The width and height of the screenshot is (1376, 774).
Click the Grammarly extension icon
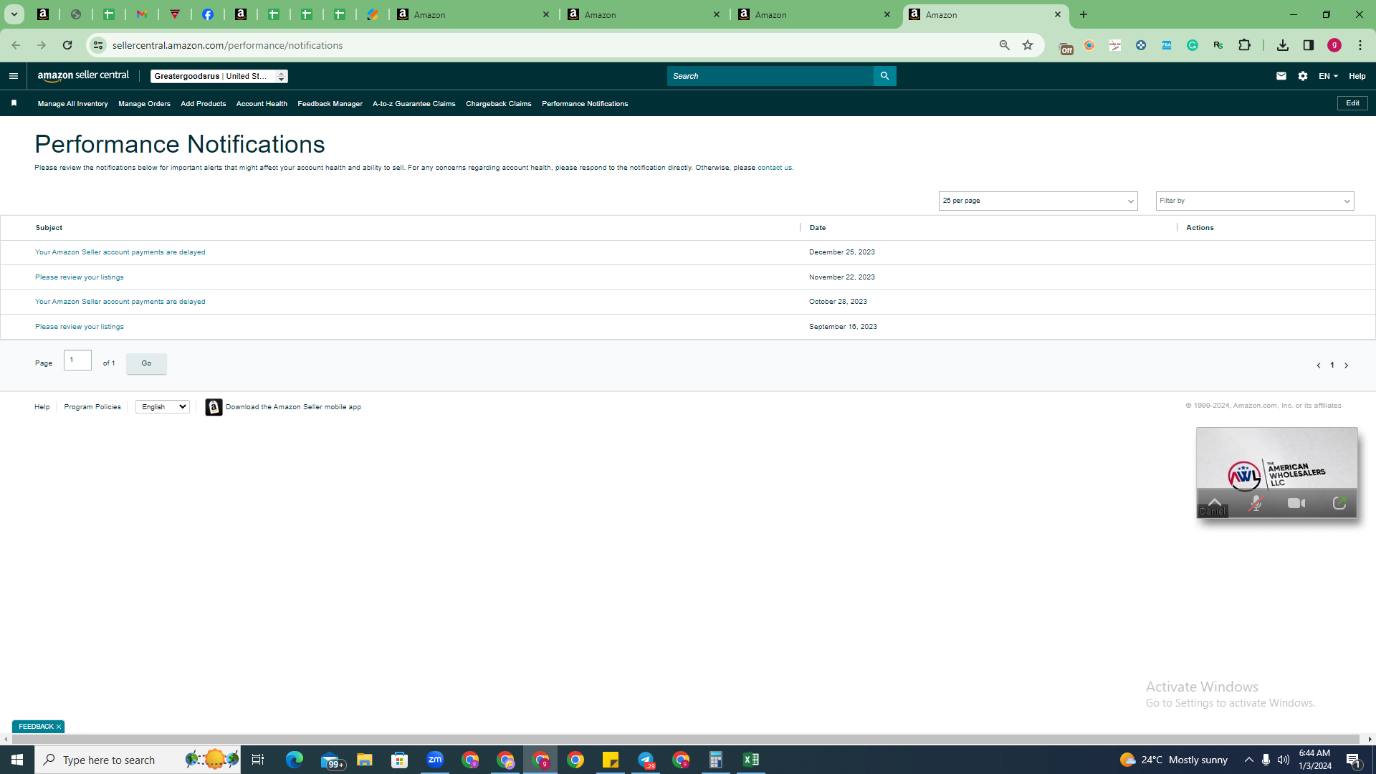(x=1193, y=45)
